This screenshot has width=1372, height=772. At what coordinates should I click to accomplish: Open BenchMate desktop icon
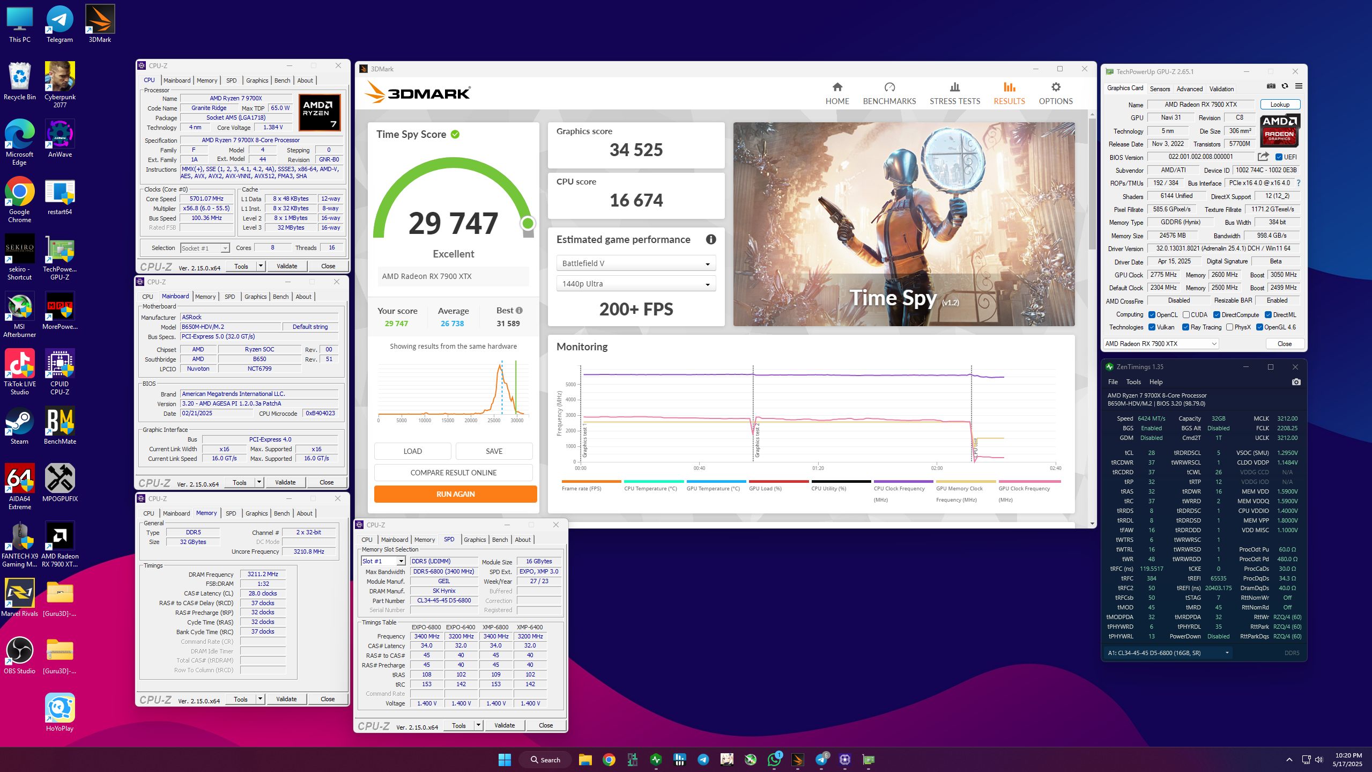(x=60, y=425)
